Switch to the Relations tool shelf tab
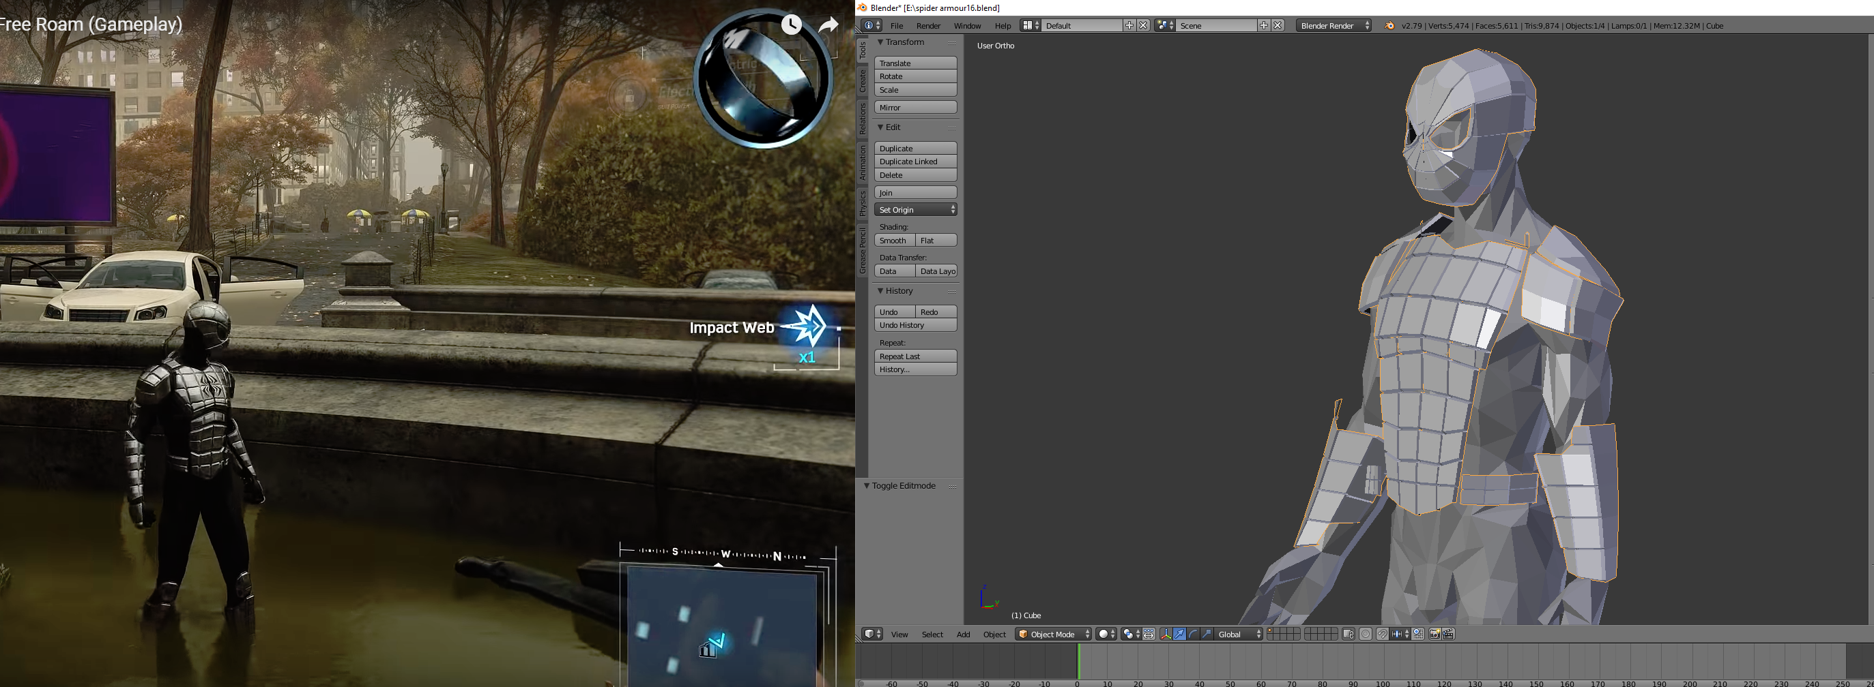1874x687 pixels. click(863, 119)
